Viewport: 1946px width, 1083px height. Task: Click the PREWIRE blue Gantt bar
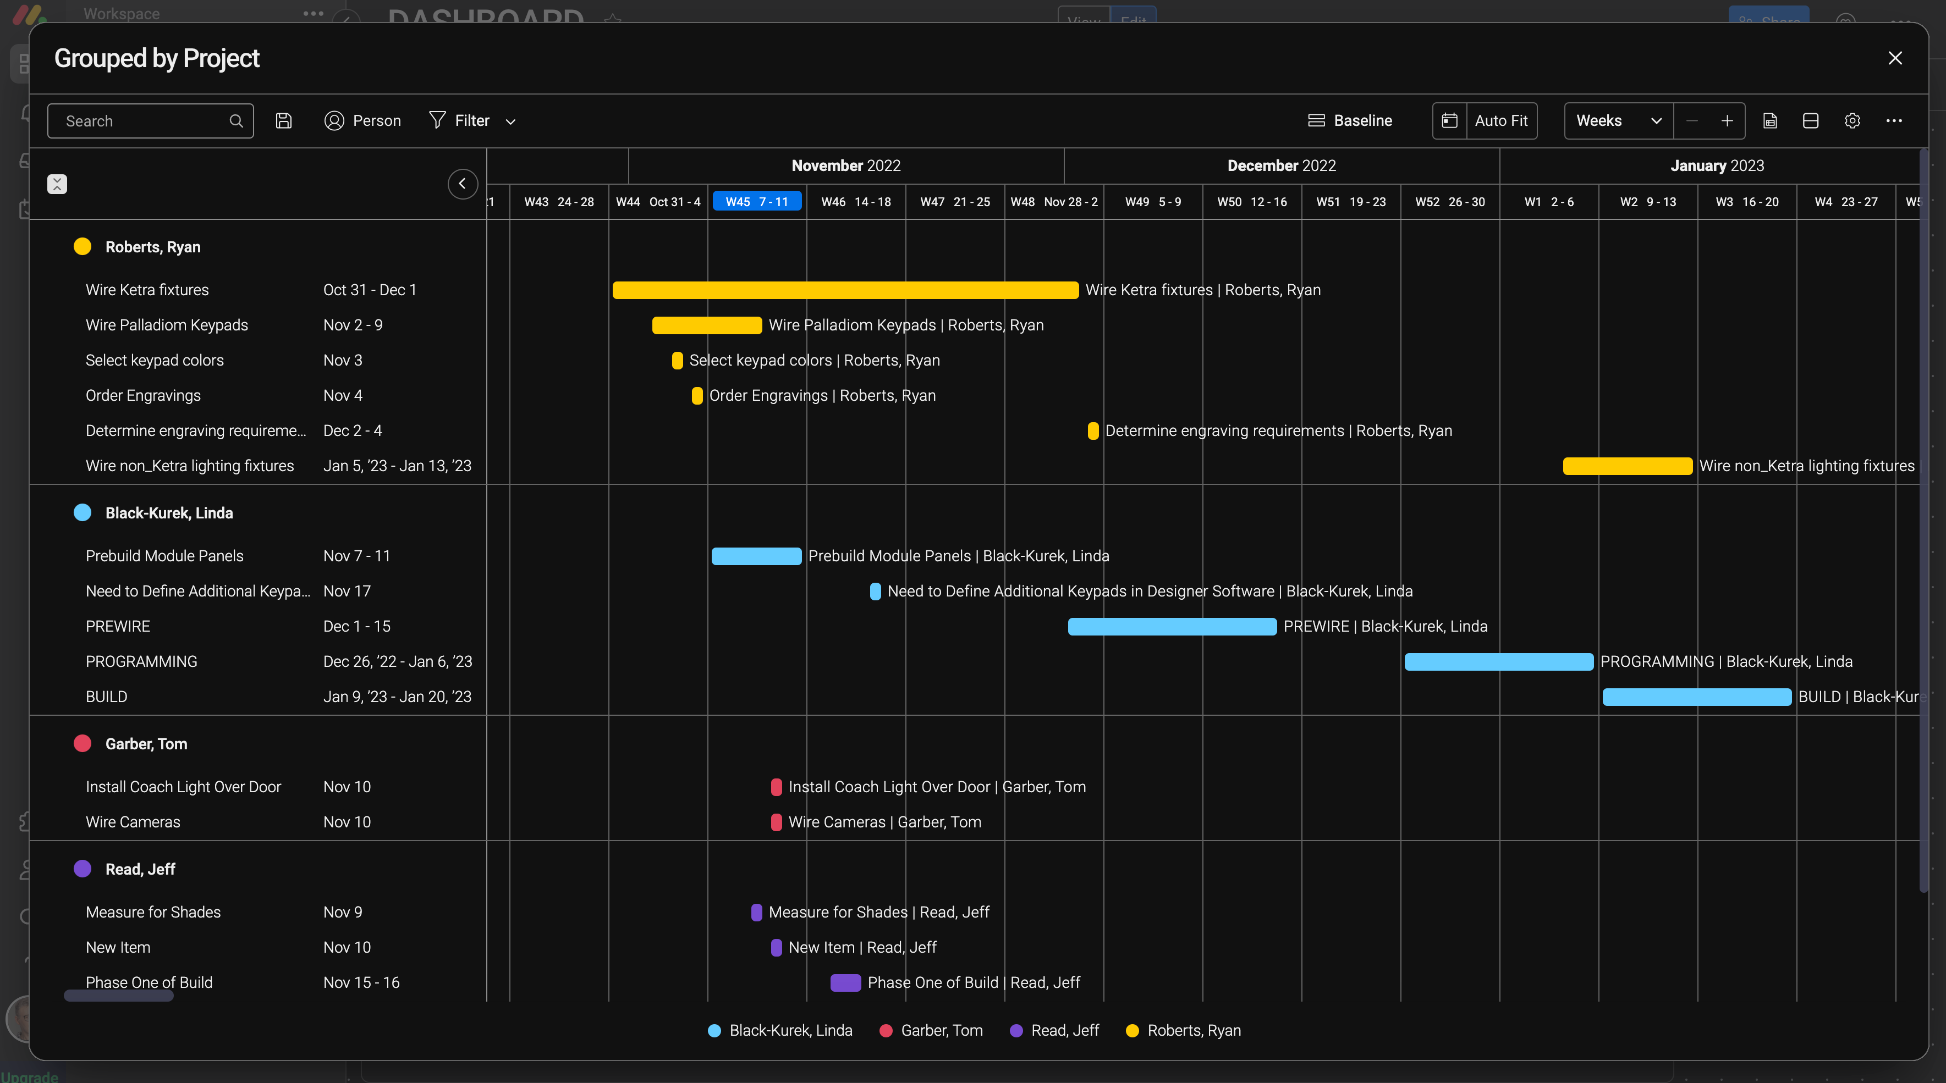pyautogui.click(x=1172, y=627)
